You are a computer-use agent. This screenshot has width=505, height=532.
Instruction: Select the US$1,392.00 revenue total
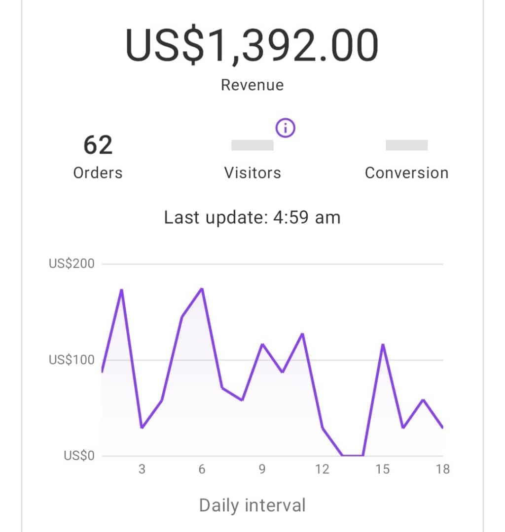tap(252, 44)
